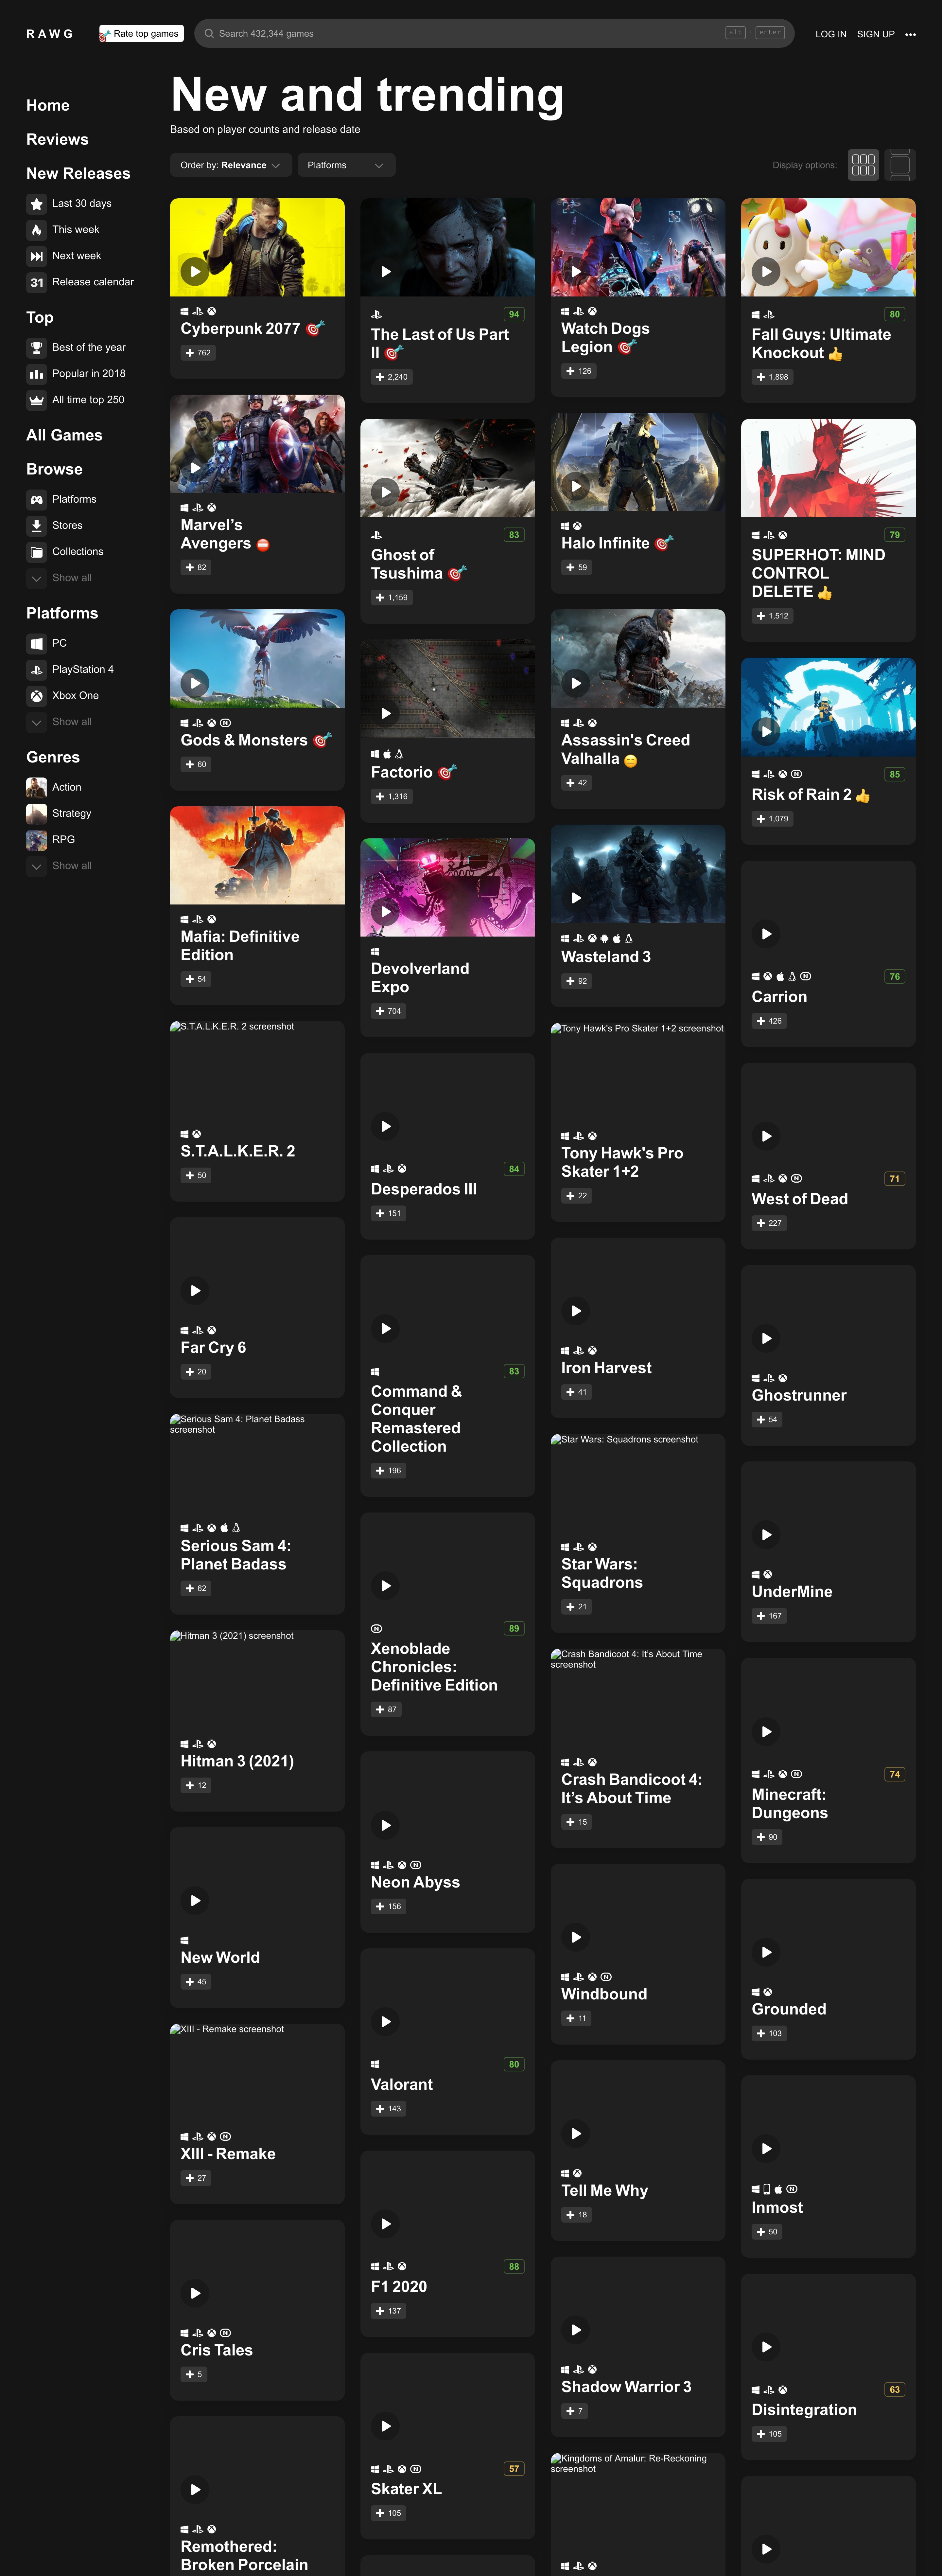Select the PlayStation 4 platform icon
This screenshot has width=942, height=2576.
pyautogui.click(x=37, y=670)
